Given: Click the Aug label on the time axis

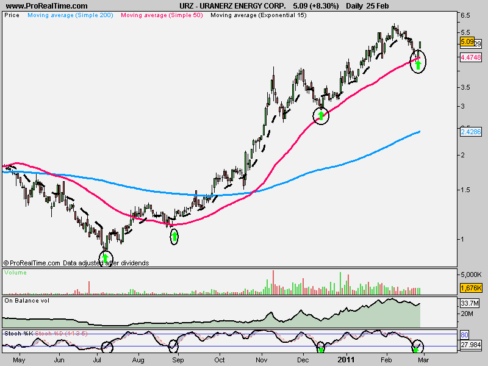Looking at the screenshot, I should [138, 360].
